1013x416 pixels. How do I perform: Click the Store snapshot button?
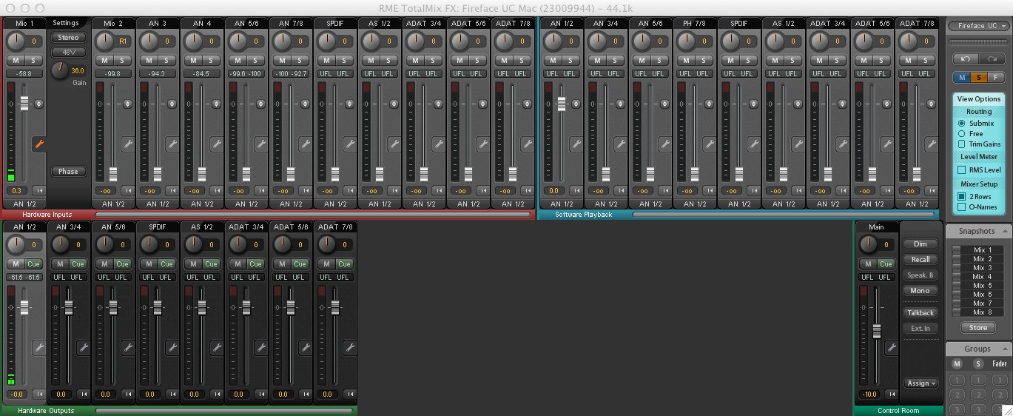977,328
